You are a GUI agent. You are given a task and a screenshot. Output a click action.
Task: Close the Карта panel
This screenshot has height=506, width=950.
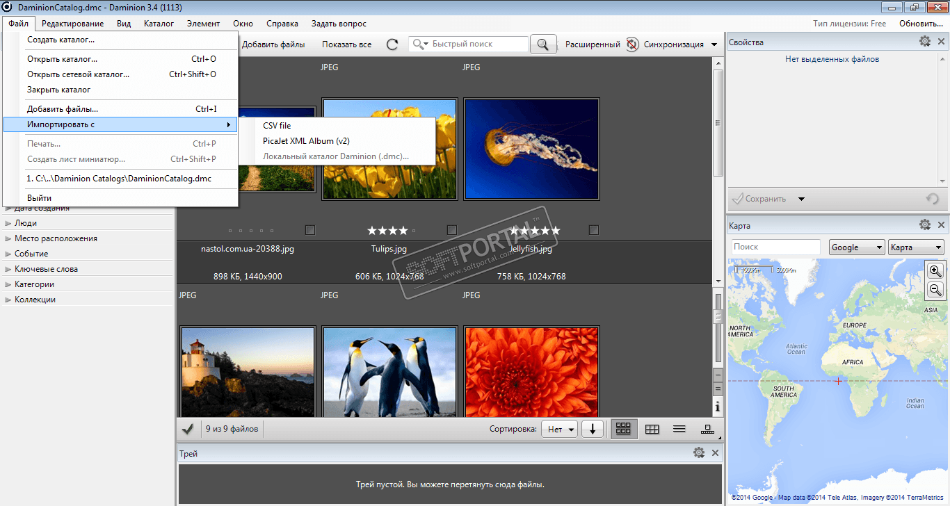click(x=941, y=225)
